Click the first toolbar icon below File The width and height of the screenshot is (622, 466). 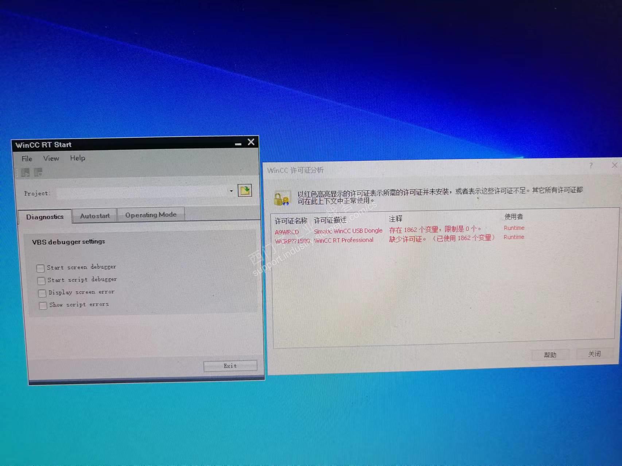point(25,172)
